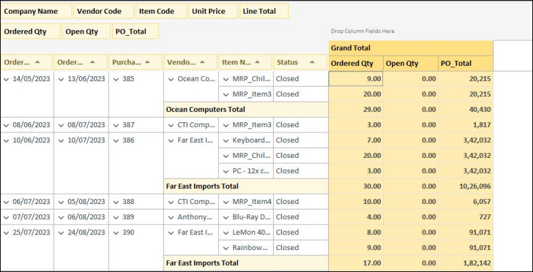Sort the Status row field header
The height and width of the screenshot is (272, 533).
301,62
